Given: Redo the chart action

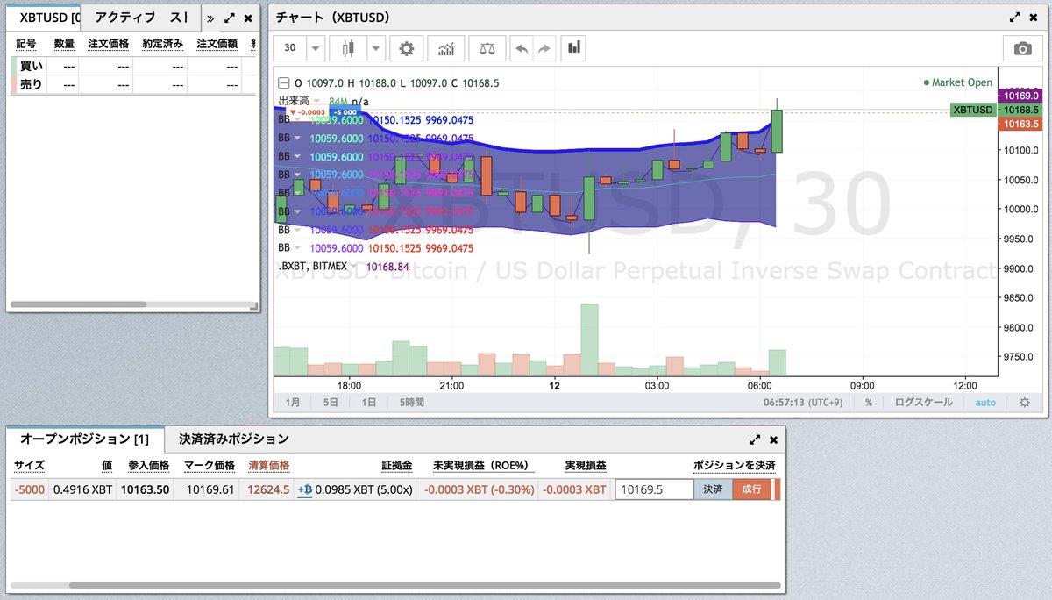Looking at the screenshot, I should tap(546, 48).
